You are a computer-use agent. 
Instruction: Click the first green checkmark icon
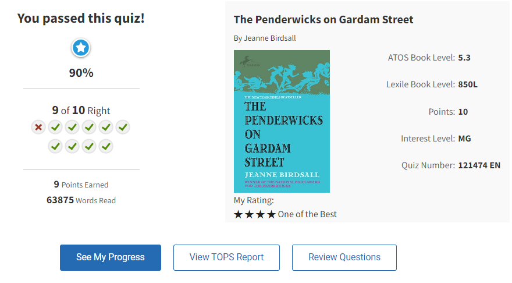click(55, 127)
